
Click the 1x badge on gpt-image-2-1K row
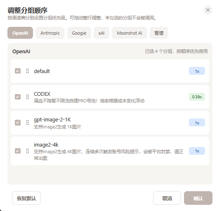coord(197,123)
